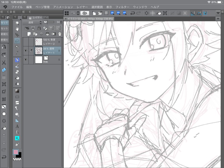Open tool palette menu icon
Viewport: 224px width, 168px height.
15,17
